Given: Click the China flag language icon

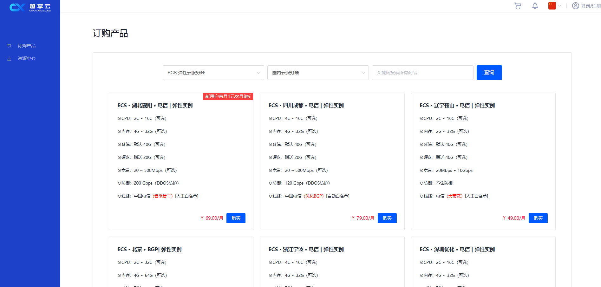Looking at the screenshot, I should click(x=552, y=6).
